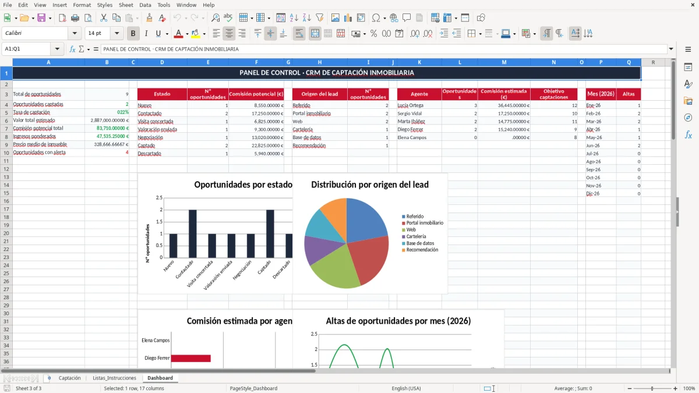
Task: Increase indent icon
Action: click(x=444, y=34)
